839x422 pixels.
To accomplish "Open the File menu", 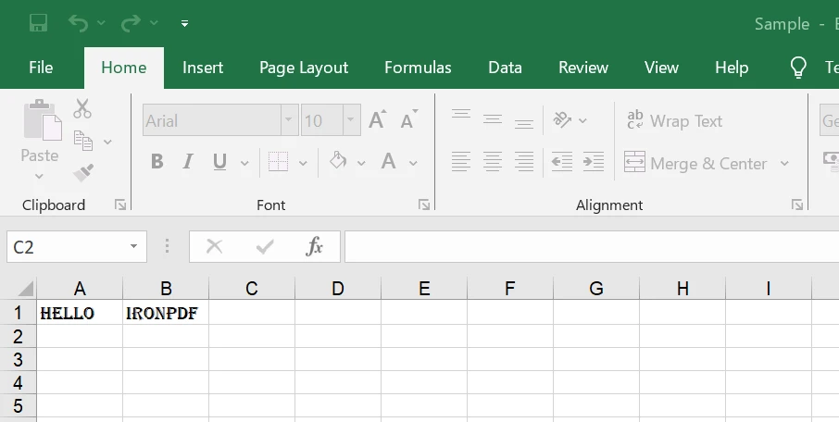I will (x=41, y=68).
